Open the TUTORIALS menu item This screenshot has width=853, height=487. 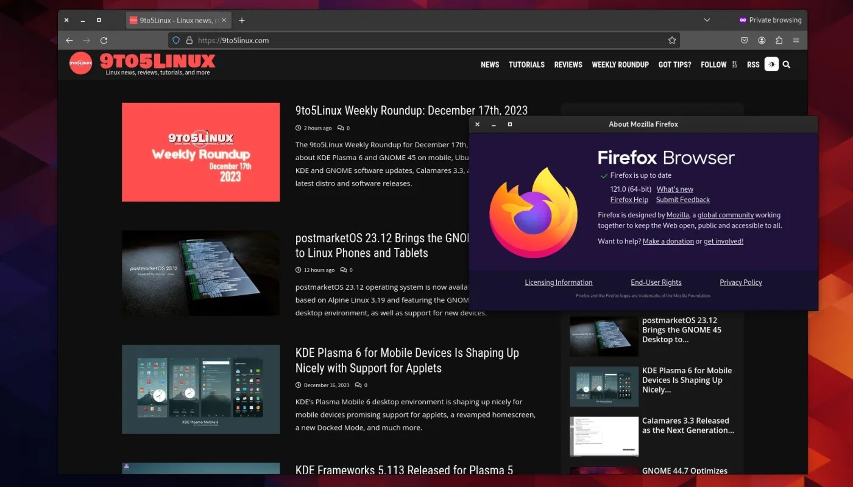[526, 65]
